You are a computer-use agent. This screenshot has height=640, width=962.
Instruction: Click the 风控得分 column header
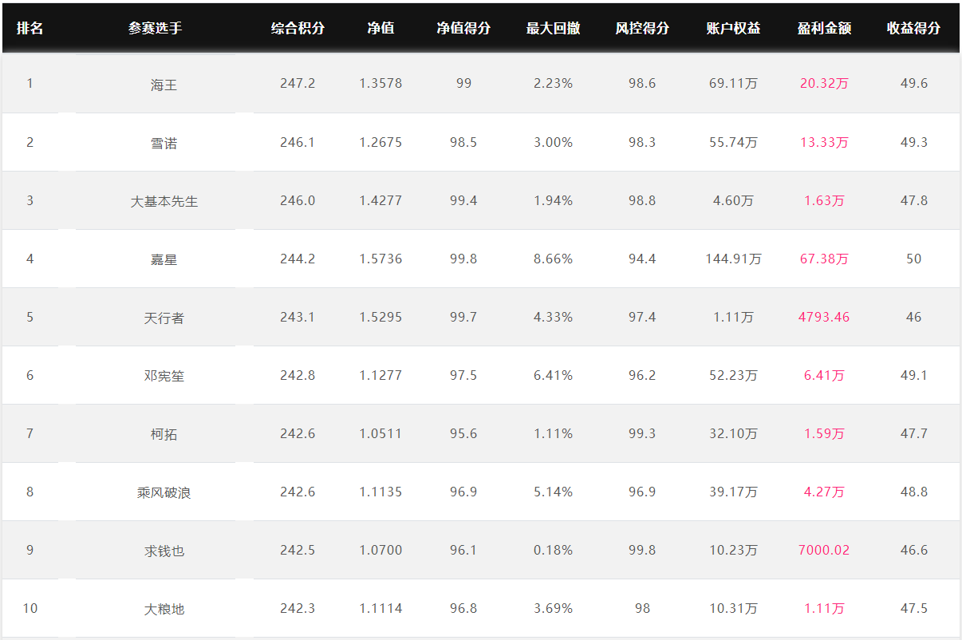[x=642, y=28]
